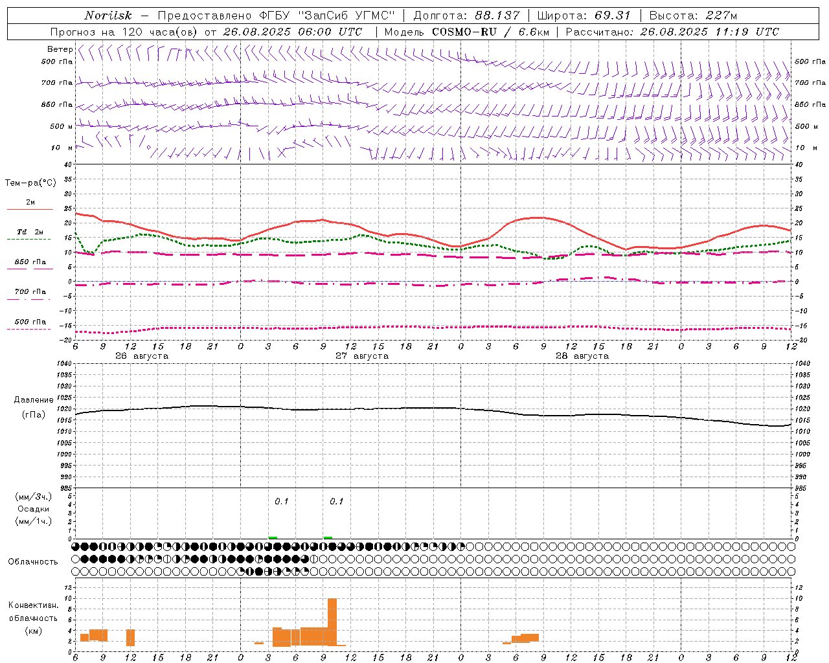
Task: Click the "(гПа)" unit under Давление
Action: [x=34, y=414]
